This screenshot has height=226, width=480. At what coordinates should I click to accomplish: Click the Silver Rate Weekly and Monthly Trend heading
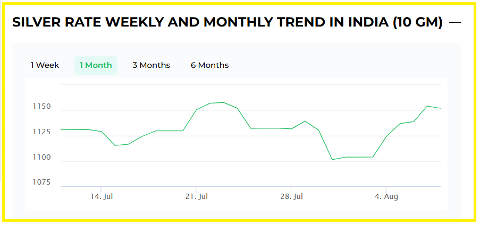[x=228, y=22]
